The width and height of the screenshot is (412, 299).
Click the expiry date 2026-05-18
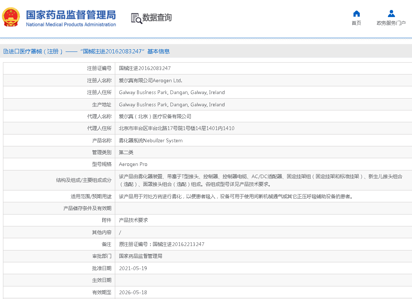(133, 292)
